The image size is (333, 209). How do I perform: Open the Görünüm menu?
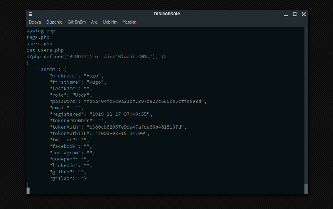[x=77, y=22]
